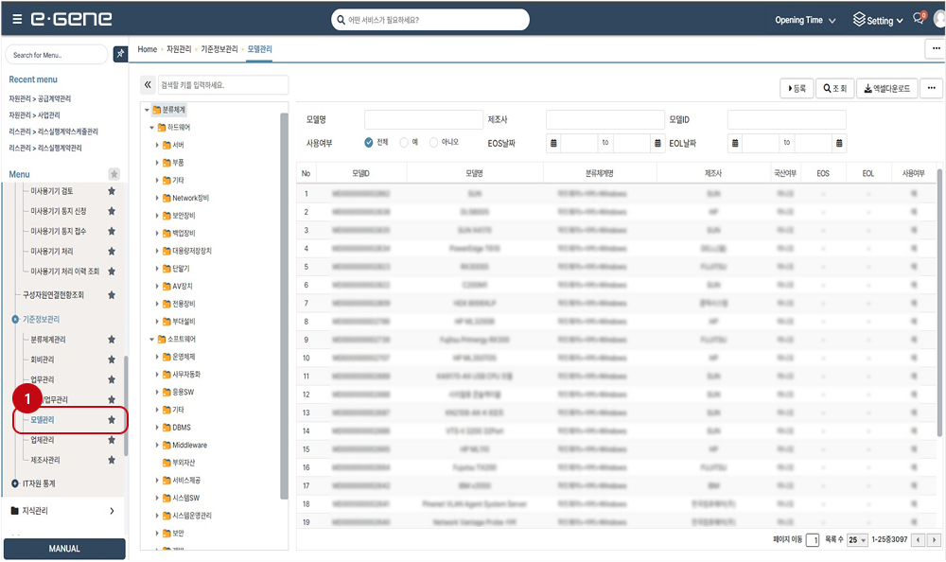
Task: Open the notification chat icon
Action: click(x=917, y=19)
